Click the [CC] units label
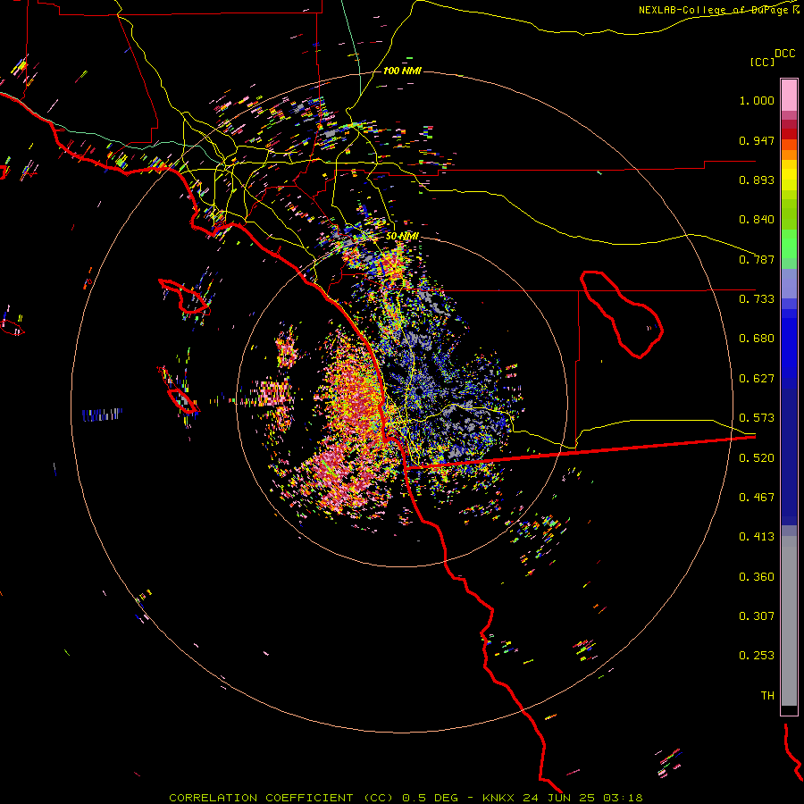Image resolution: width=804 pixels, height=804 pixels. pyautogui.click(x=762, y=62)
